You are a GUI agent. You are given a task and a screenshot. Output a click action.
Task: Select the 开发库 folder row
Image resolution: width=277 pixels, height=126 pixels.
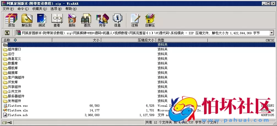138,82
